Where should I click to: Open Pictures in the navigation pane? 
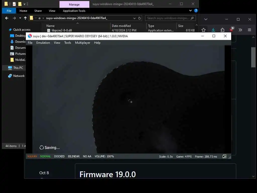18,54
